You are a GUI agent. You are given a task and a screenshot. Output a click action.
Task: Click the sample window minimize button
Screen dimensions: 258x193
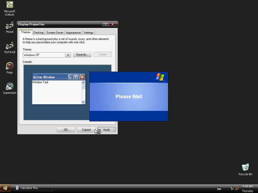71,77
